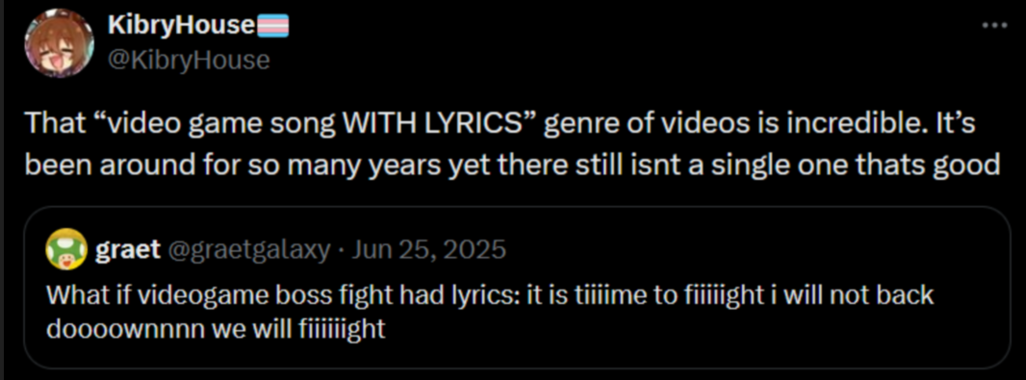Screen dimensions: 1026x380
Task: Open the Jun 25, 2025 timestamp
Action: click(x=428, y=249)
